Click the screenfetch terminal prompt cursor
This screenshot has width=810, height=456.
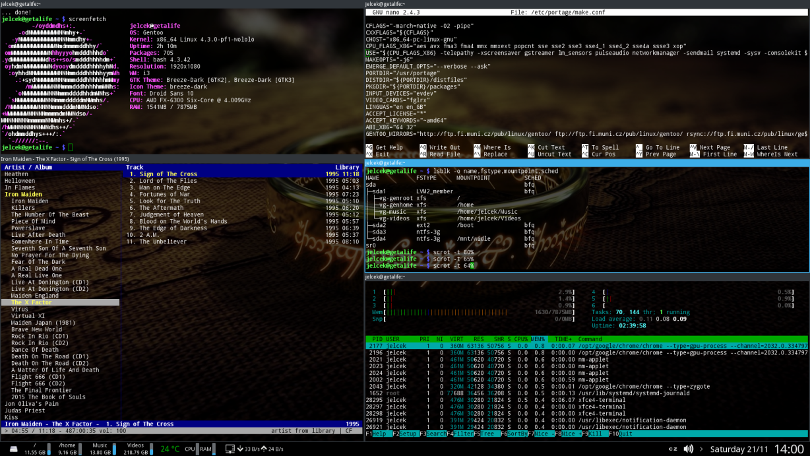point(69,147)
